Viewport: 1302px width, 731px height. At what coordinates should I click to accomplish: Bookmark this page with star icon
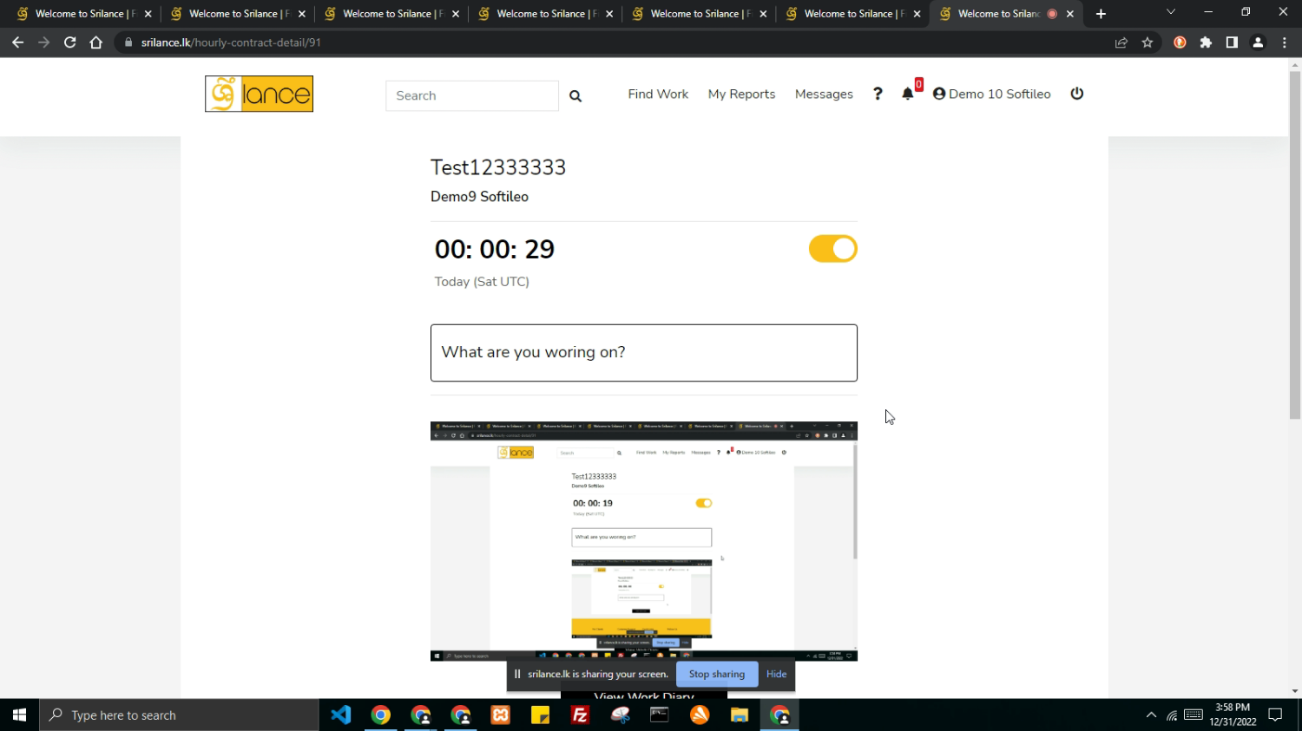tap(1147, 42)
